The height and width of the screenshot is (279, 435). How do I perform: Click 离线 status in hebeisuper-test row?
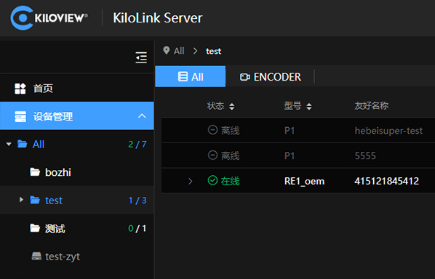click(x=231, y=131)
